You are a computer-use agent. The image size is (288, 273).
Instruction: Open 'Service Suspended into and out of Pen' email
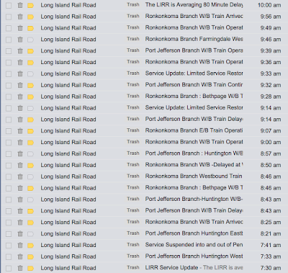194,245
